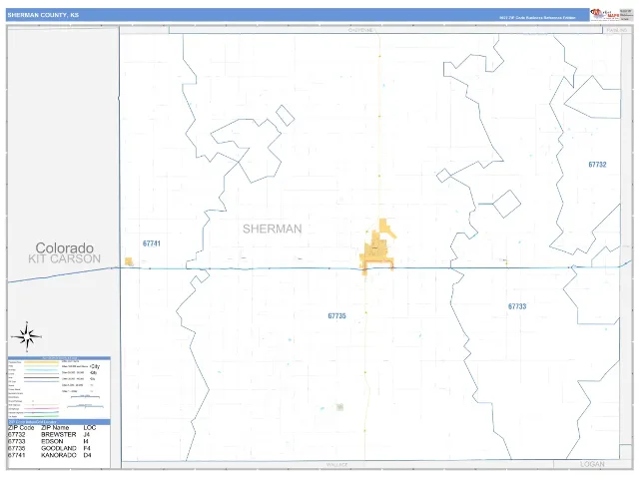This screenshot has width=639, height=479.
Task: Click the "LOGAN" neighboring county label
Action: [x=592, y=464]
